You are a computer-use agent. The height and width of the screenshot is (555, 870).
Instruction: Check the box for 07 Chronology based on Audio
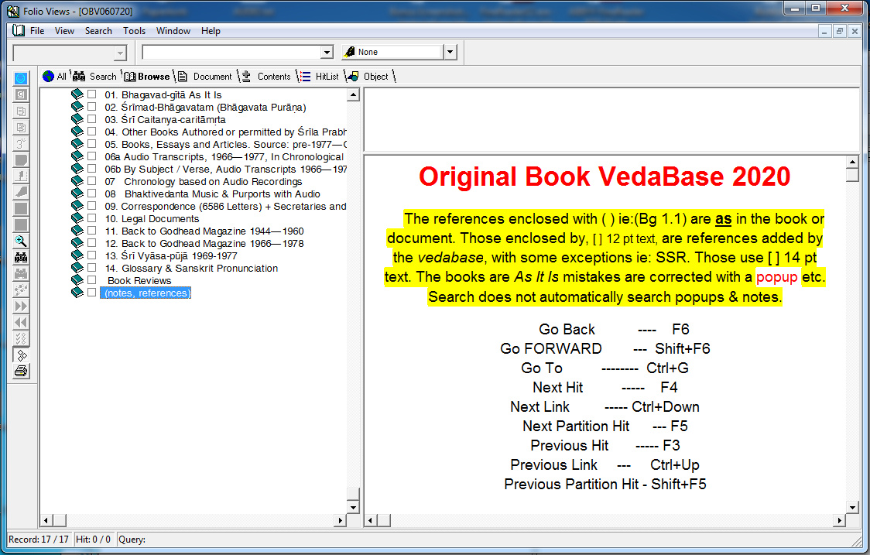click(x=92, y=181)
